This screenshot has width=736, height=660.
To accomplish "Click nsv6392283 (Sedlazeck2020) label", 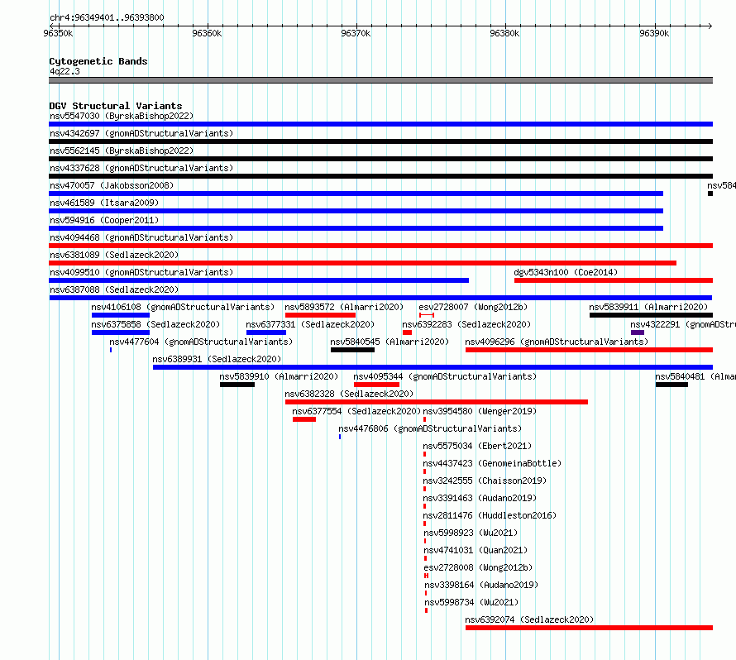I will click(466, 324).
